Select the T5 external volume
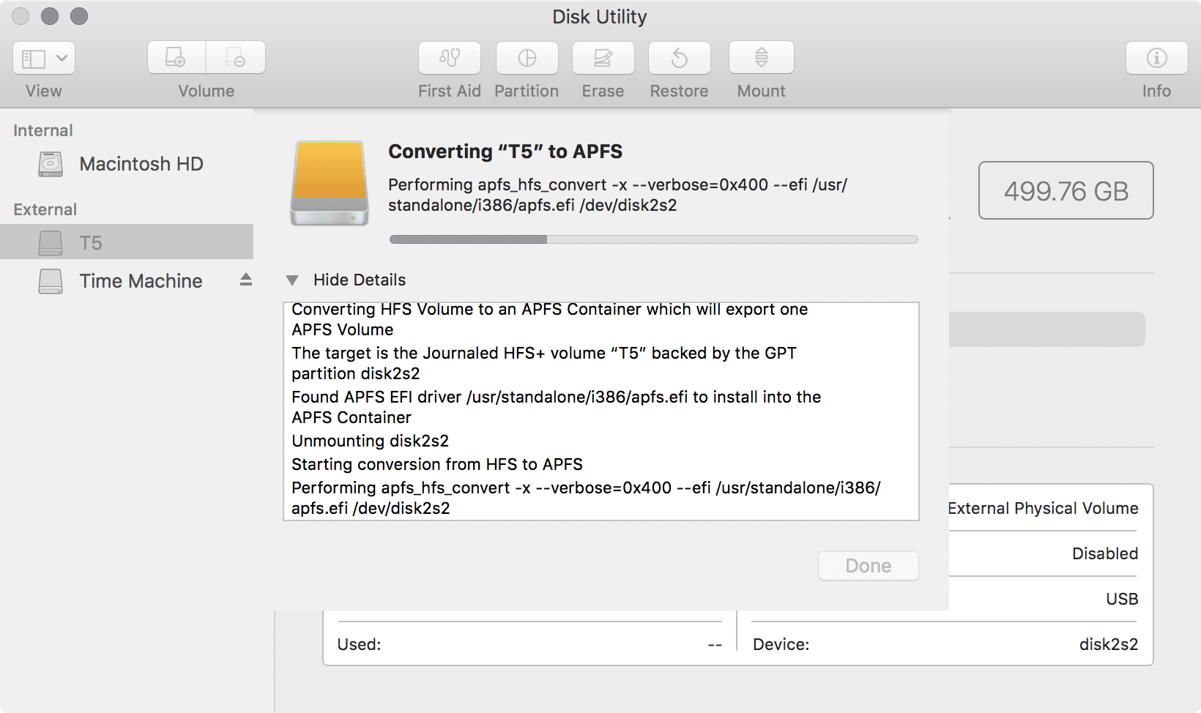This screenshot has width=1201, height=713. pos(127,242)
